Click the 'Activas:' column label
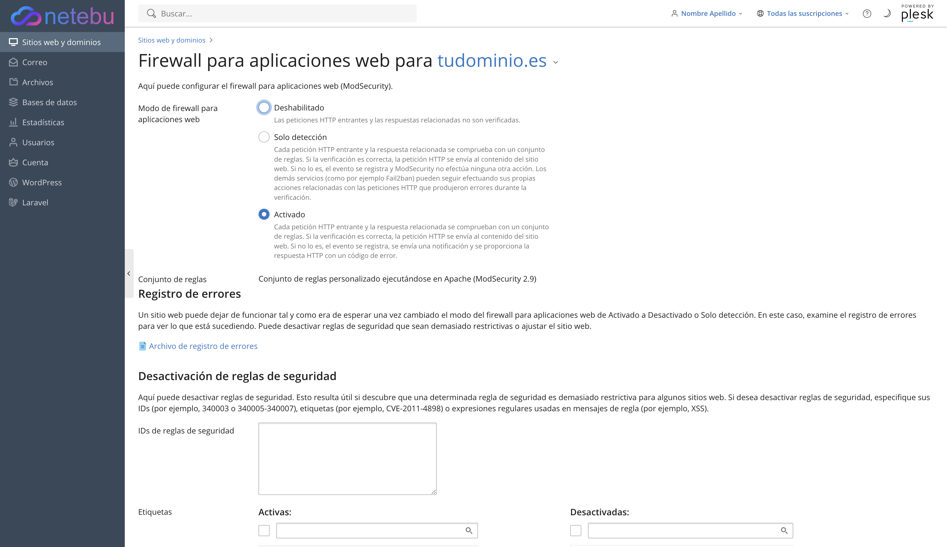 275,512
